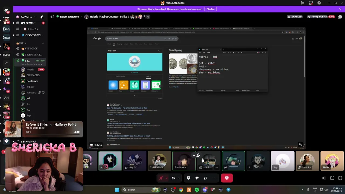Viewport: 345px width, 194px height.
Task: Click the magnifier zoom icon on the stream
Action: (301, 144)
